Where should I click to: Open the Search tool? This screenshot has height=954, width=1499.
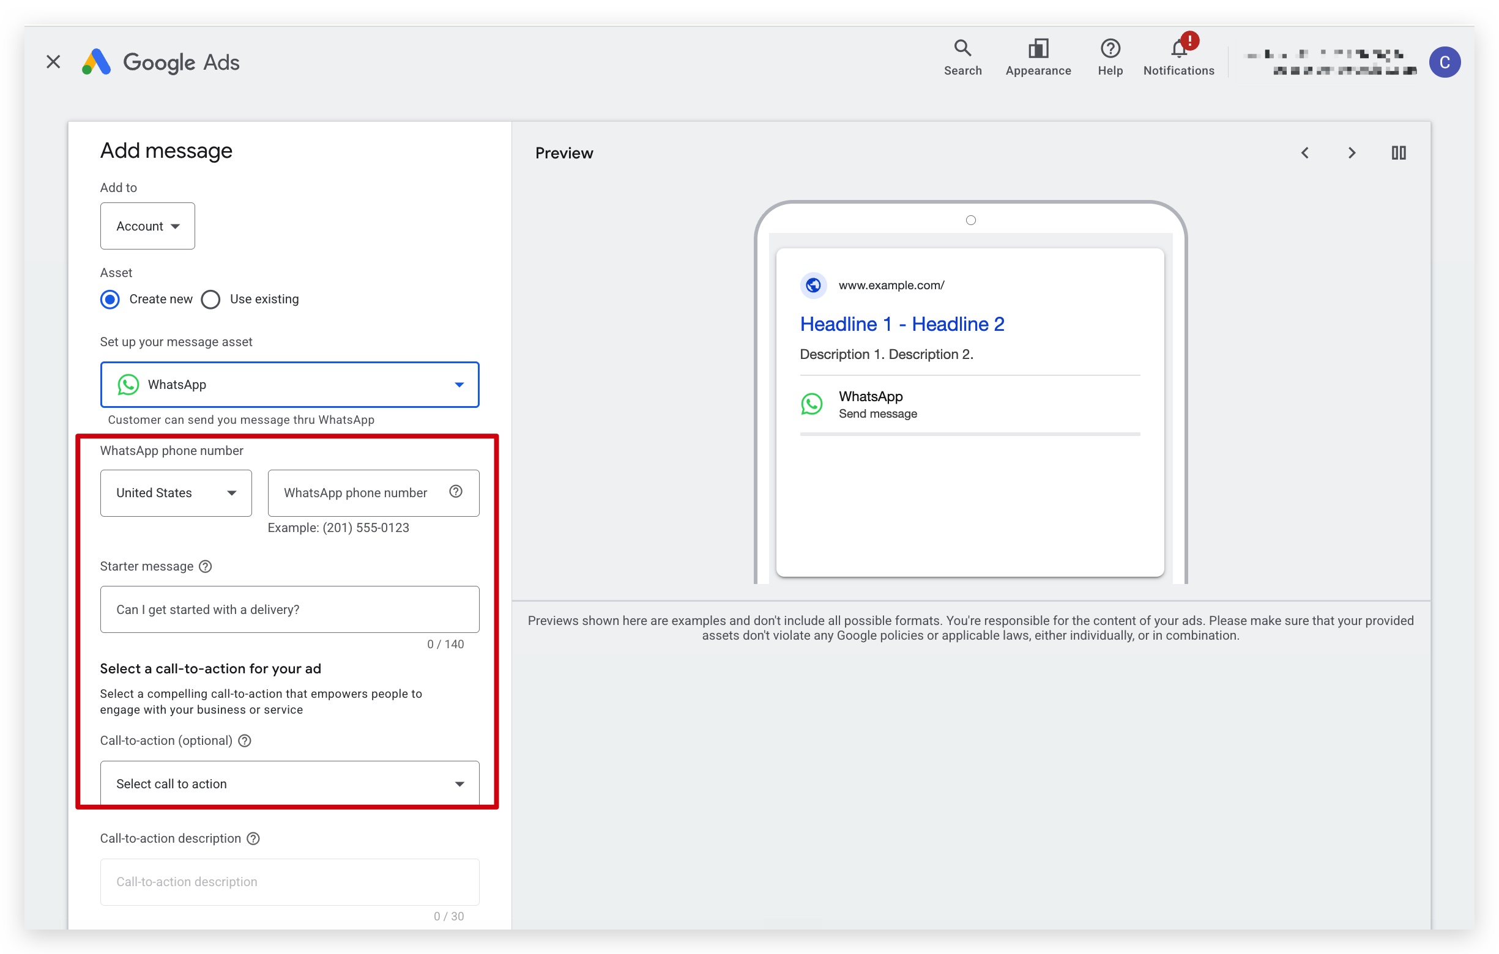962,57
